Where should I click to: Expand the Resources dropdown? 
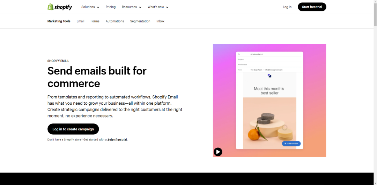coord(132,7)
